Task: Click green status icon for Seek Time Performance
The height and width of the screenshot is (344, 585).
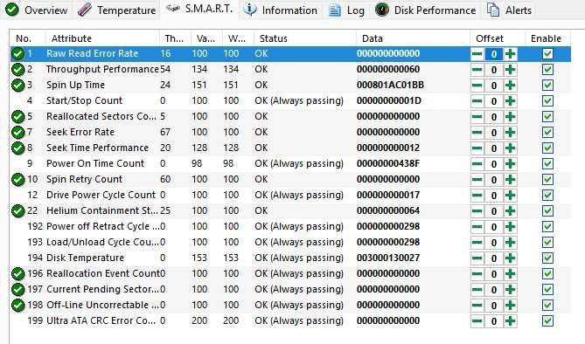Action: click(17, 148)
